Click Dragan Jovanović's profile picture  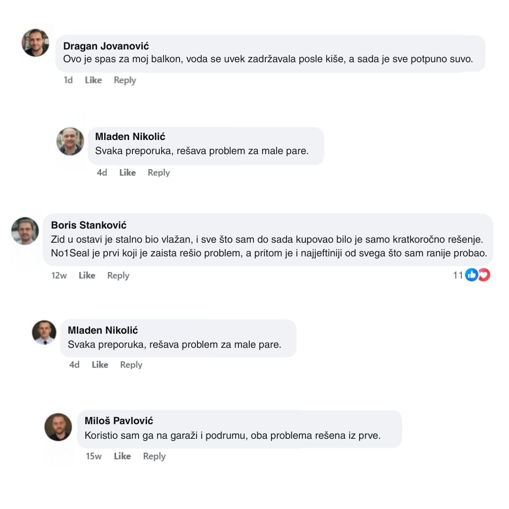(x=35, y=43)
